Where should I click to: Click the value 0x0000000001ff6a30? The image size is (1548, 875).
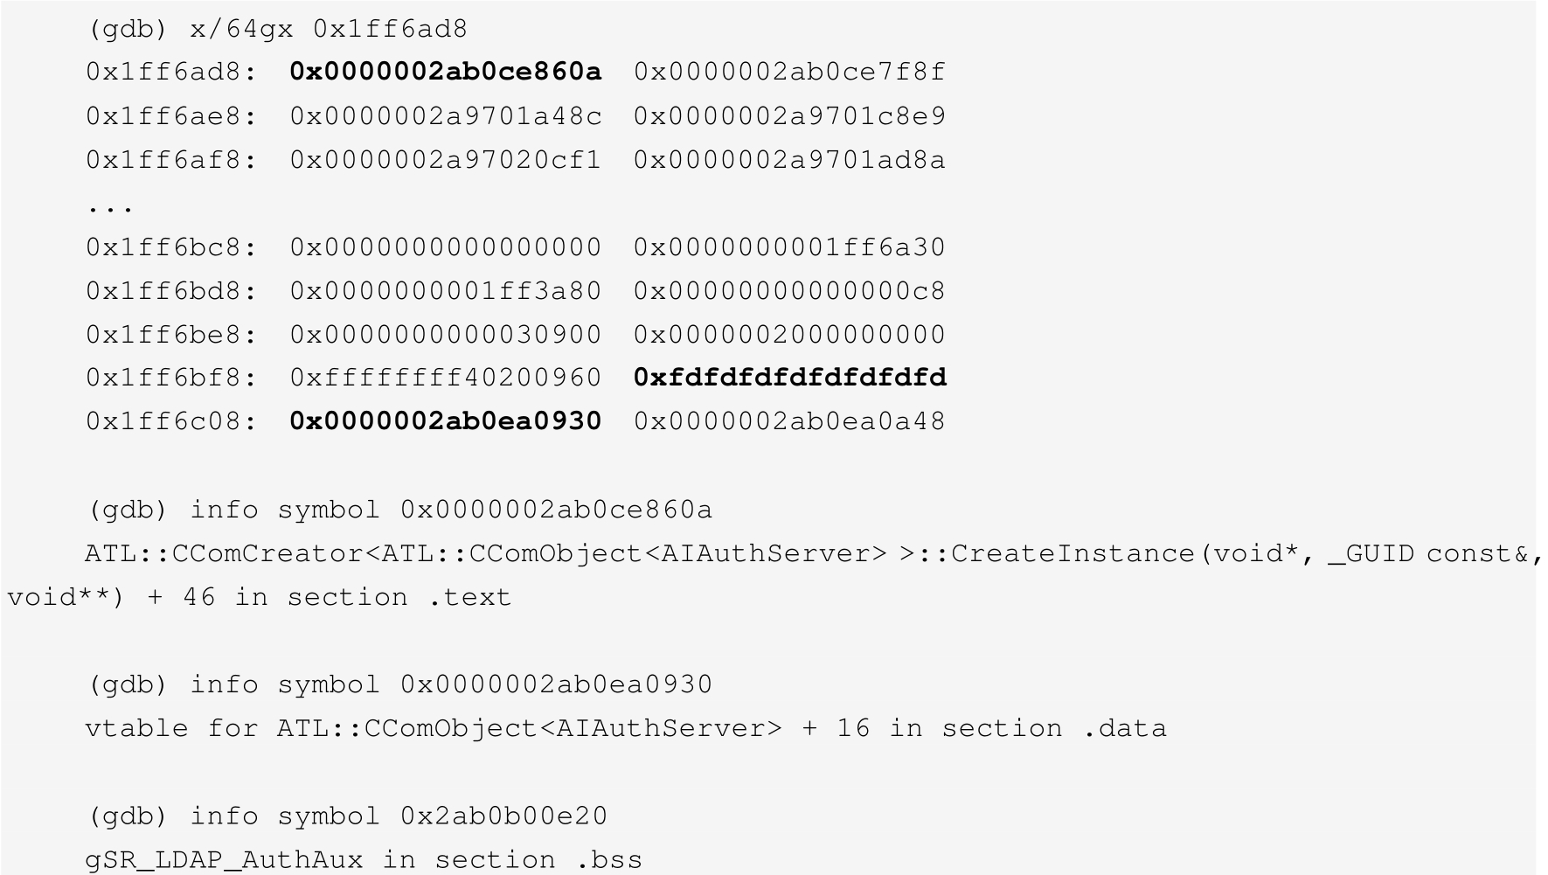(789, 247)
